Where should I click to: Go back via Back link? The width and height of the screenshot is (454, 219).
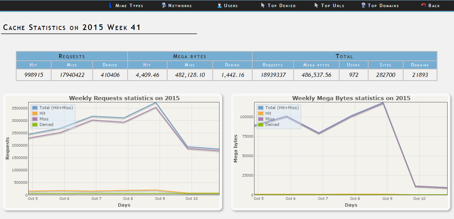click(x=434, y=6)
